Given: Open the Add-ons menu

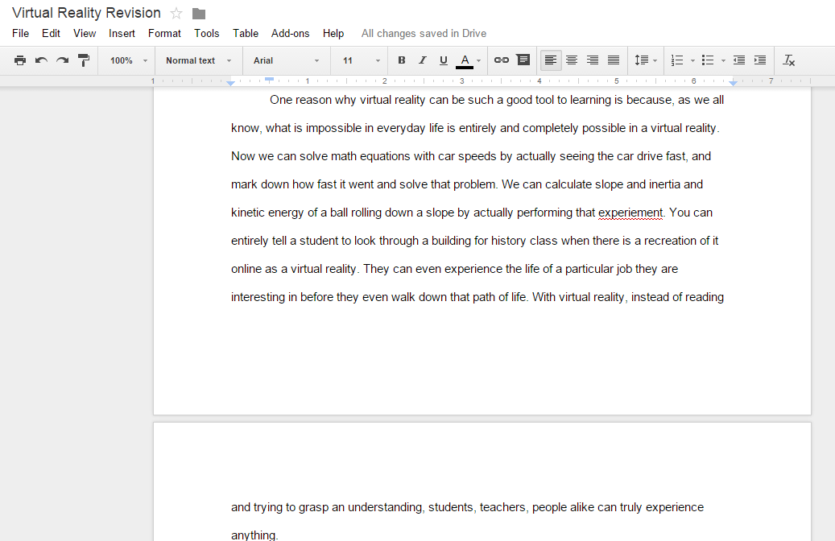Looking at the screenshot, I should click(x=290, y=33).
